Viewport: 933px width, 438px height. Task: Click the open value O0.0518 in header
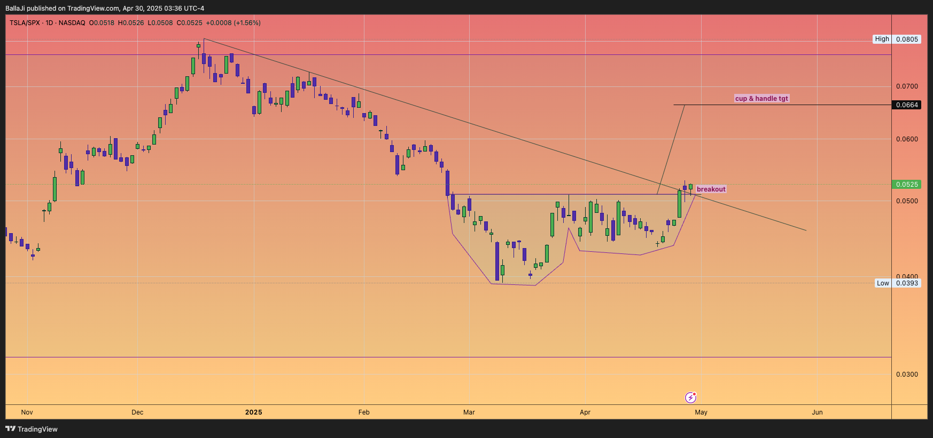pos(102,23)
